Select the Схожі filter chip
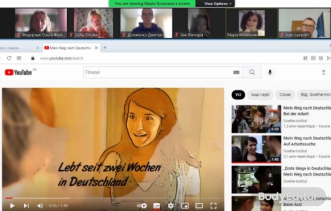 click(x=285, y=95)
